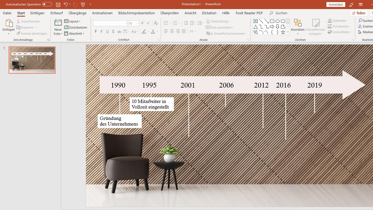Toggle bold F formatting

point(96,31)
